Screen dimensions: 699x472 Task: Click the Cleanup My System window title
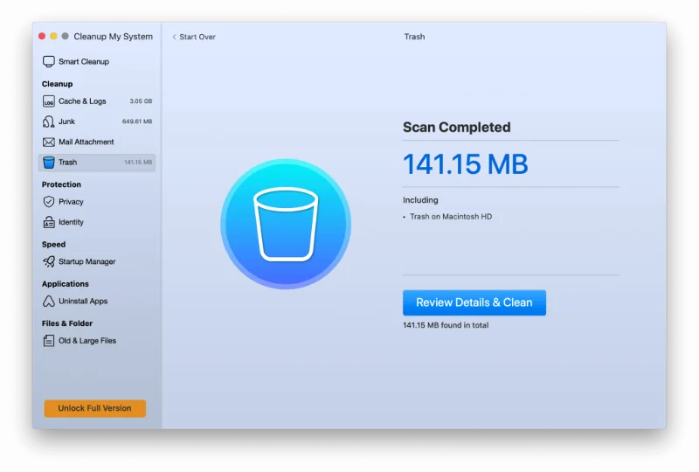click(114, 37)
